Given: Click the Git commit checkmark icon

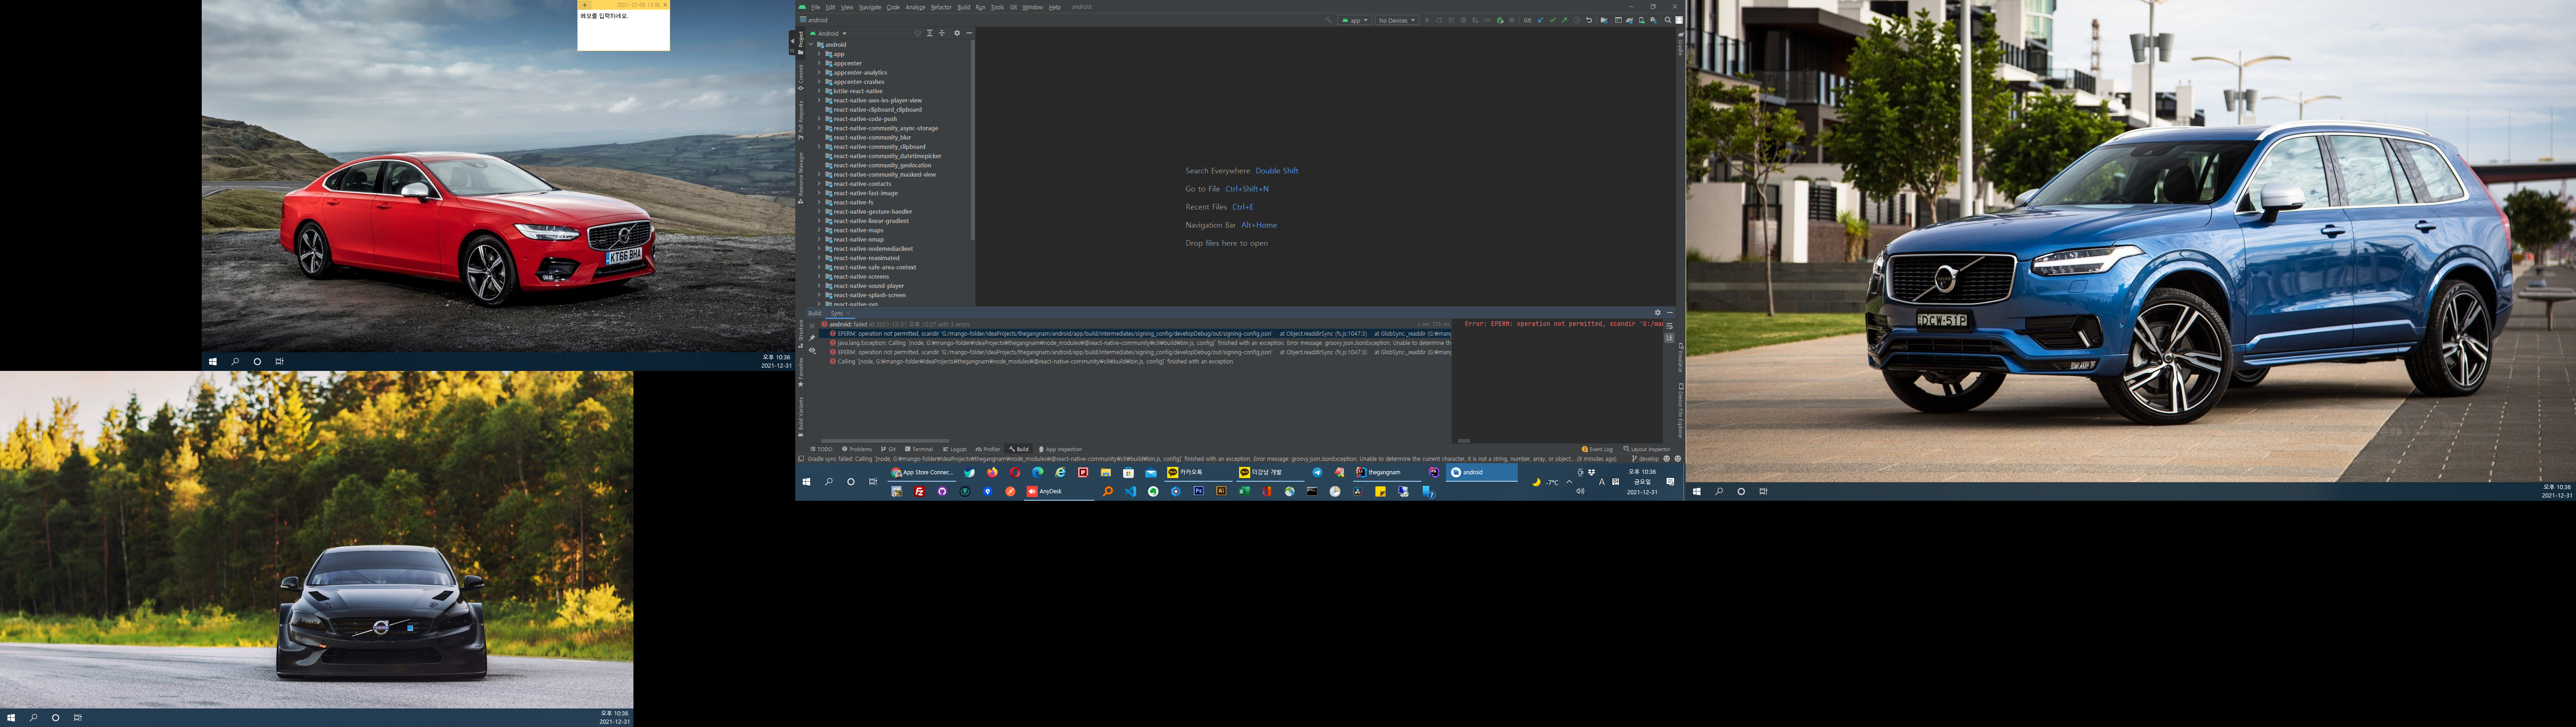Looking at the screenshot, I should coord(1553,20).
